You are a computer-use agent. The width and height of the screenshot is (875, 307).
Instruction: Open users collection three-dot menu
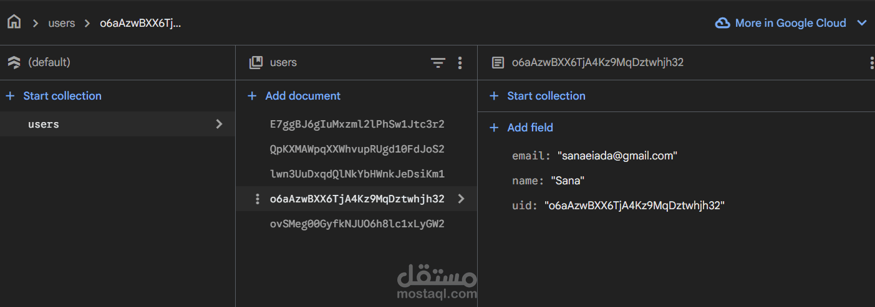coord(460,62)
